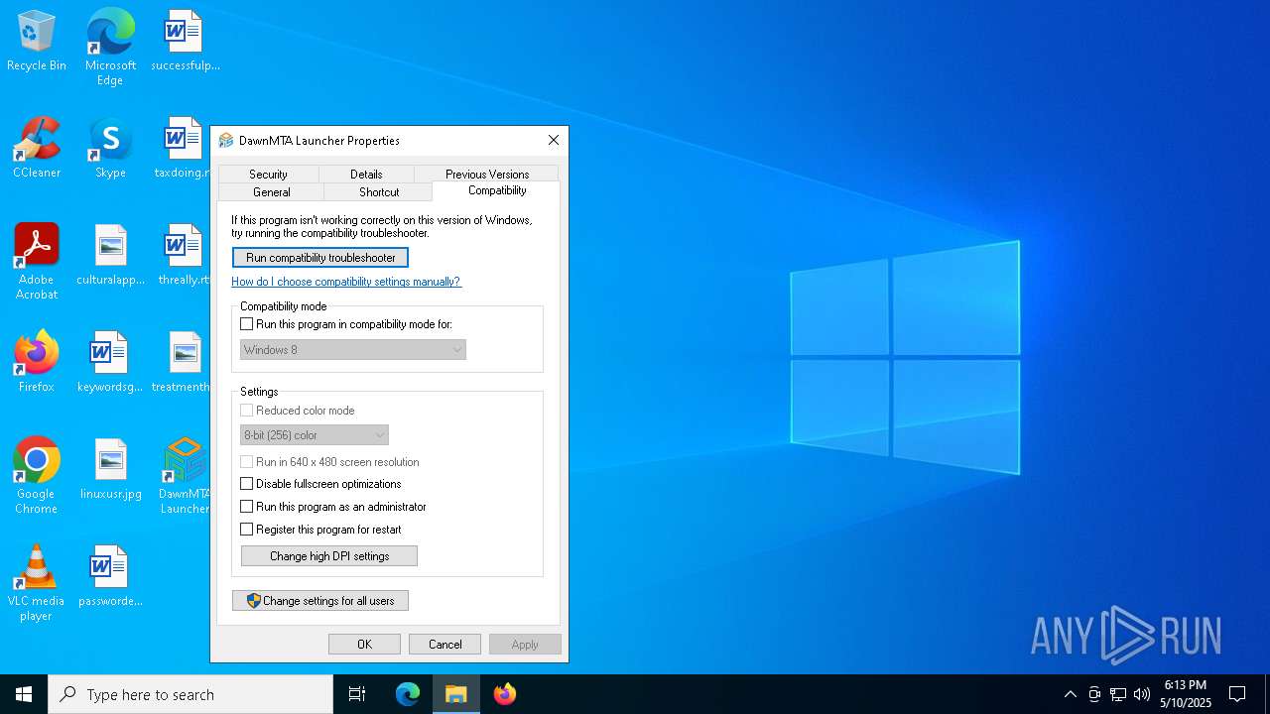The height and width of the screenshot is (714, 1270).
Task: Select the VLC media player desktop icon
Action: pos(37,583)
